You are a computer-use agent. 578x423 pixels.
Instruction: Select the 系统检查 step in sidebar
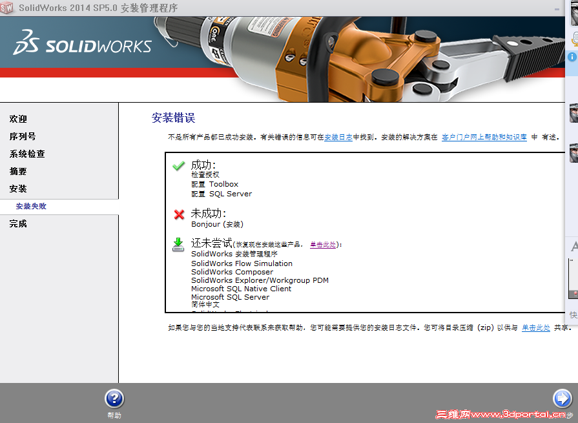coord(27,154)
